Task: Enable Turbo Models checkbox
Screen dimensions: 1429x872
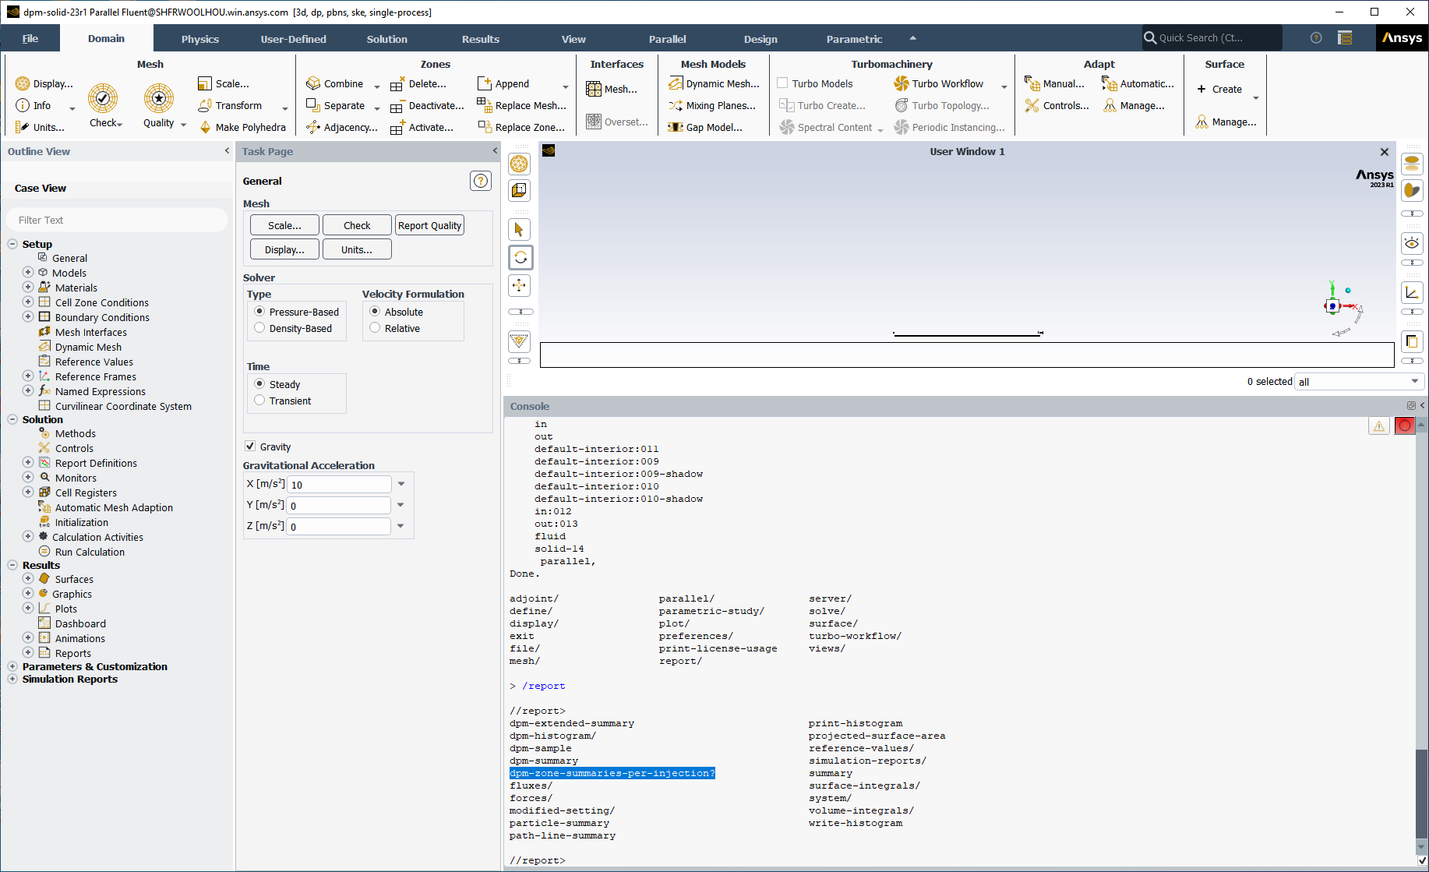Action: [782, 83]
